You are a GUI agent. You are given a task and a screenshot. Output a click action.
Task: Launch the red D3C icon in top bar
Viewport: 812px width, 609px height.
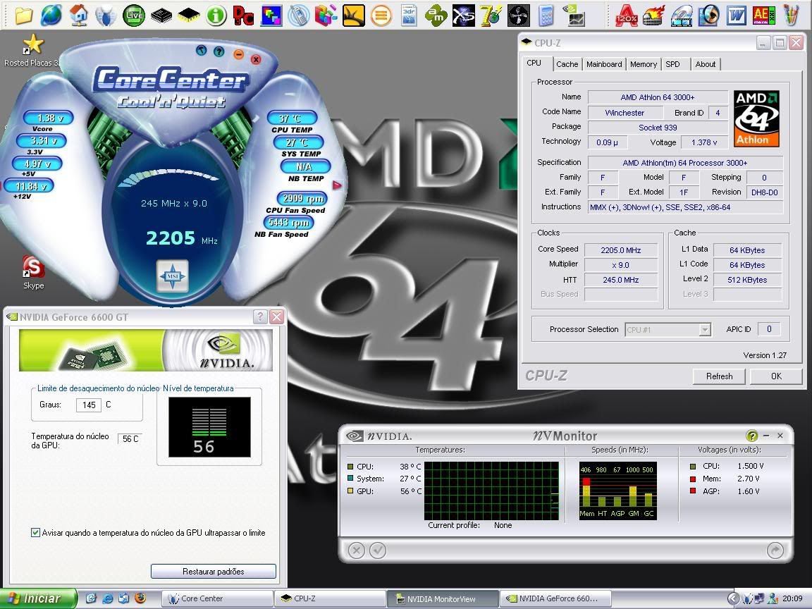click(243, 16)
